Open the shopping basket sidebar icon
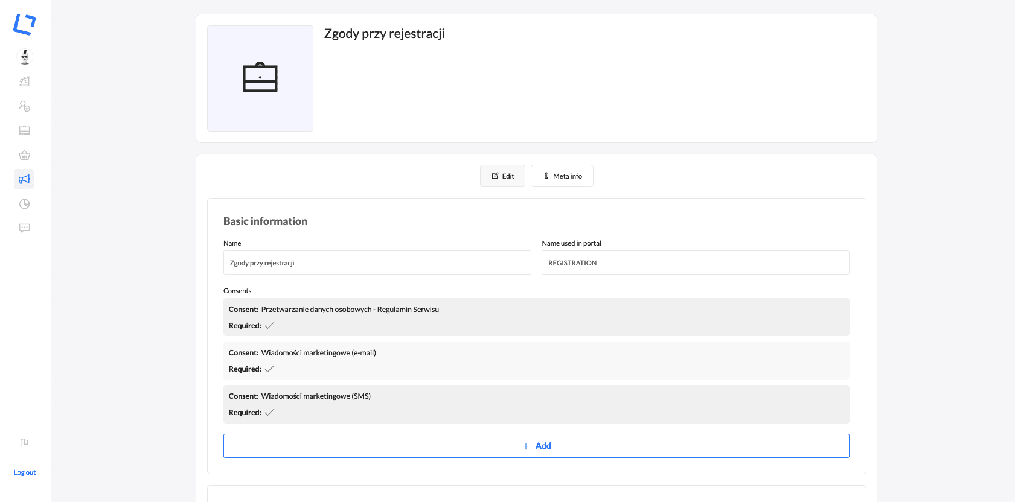1015x502 pixels. tap(25, 155)
